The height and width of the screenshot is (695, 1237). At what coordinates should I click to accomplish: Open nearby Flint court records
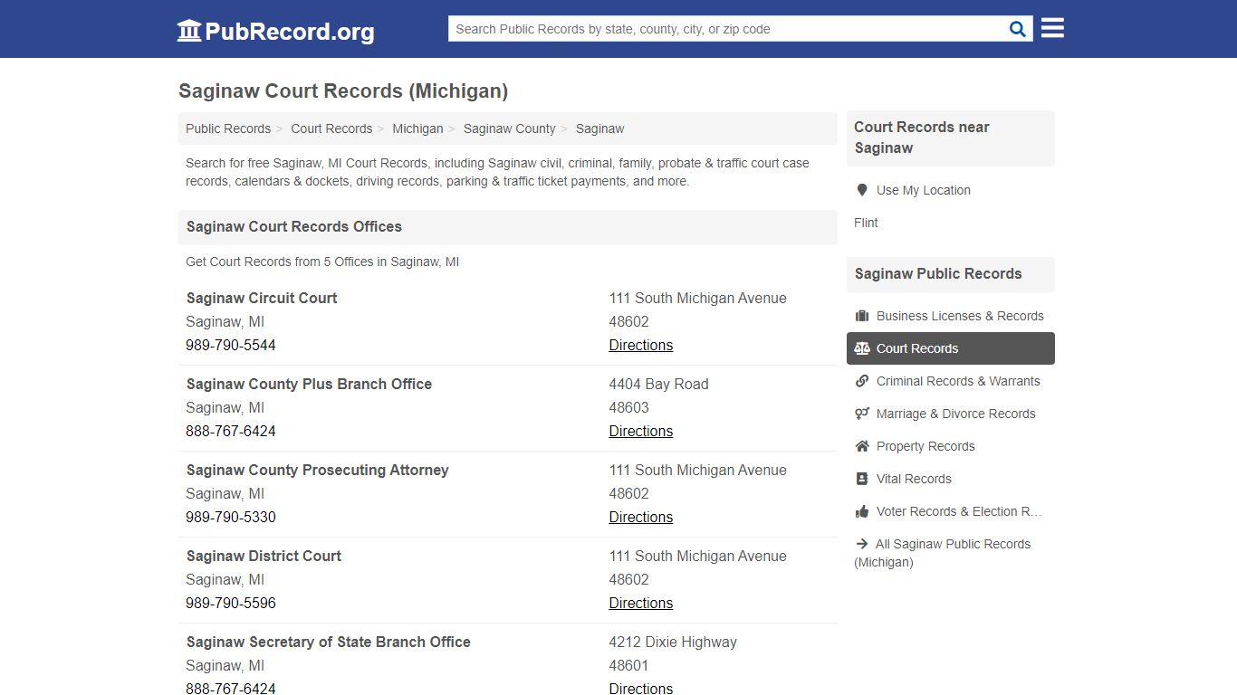866,223
